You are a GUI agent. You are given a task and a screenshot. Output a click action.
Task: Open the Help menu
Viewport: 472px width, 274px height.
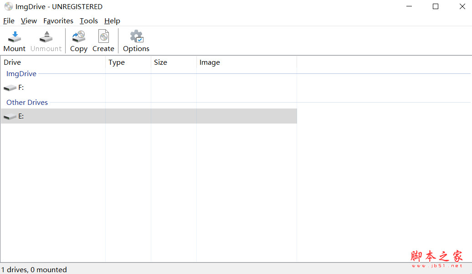(112, 21)
